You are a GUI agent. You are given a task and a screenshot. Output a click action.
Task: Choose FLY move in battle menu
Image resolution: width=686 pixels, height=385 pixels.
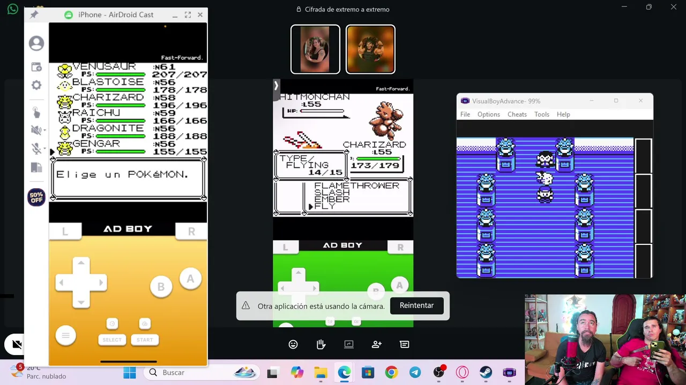coord(324,206)
